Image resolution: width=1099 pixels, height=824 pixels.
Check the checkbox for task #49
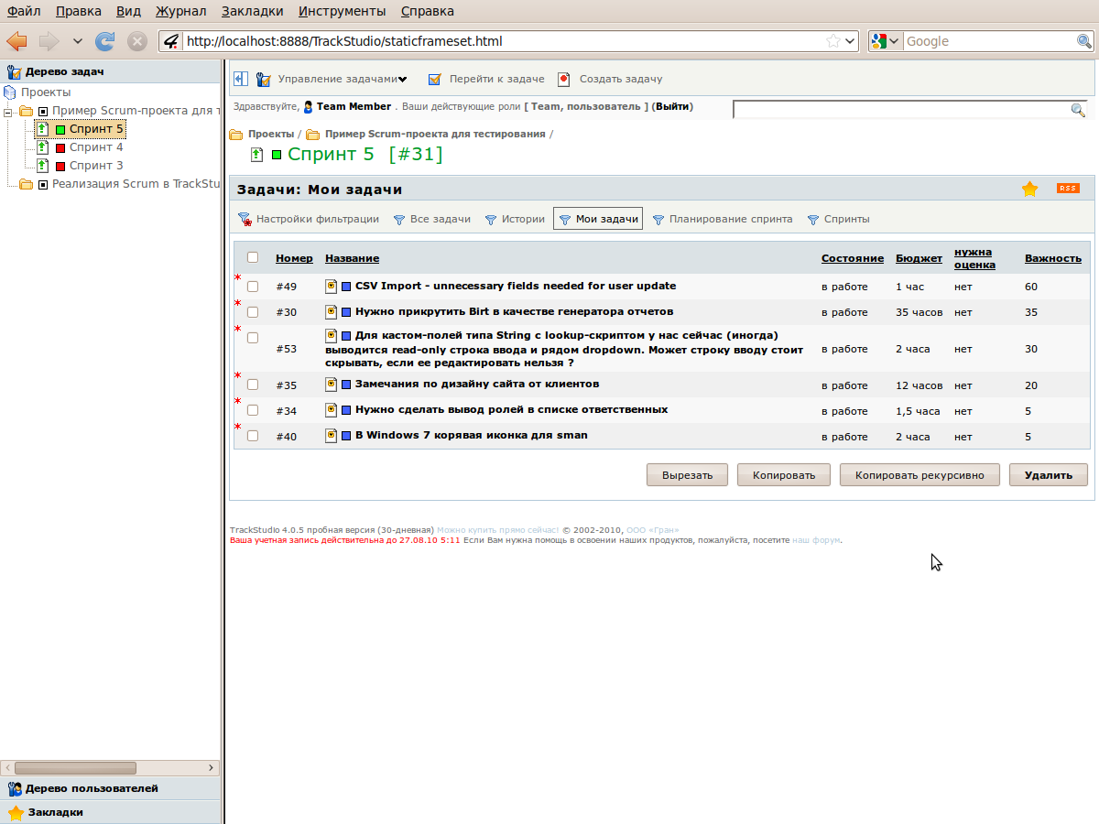253,287
